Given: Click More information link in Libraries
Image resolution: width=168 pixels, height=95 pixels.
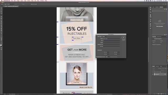Looking at the screenshot, I should tap(160, 26).
